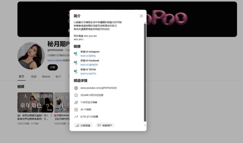Open the reurl.cc/ly6rGj Instagram link

(x=88, y=56)
